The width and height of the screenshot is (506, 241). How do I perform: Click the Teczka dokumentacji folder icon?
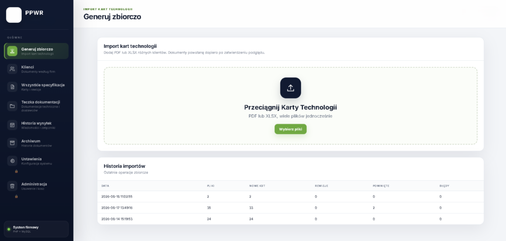[x=12, y=106]
